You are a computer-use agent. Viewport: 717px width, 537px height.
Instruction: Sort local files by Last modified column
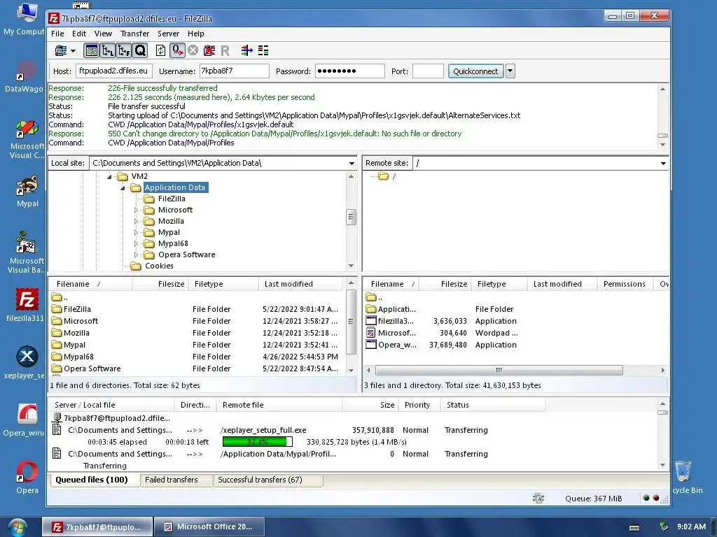300,284
